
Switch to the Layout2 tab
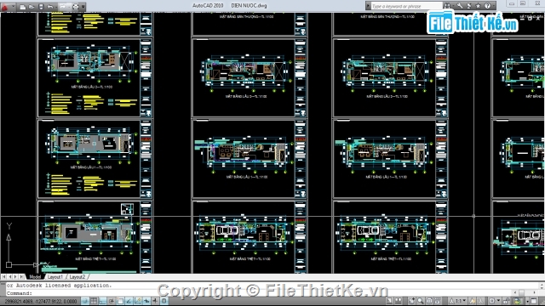pos(77,277)
